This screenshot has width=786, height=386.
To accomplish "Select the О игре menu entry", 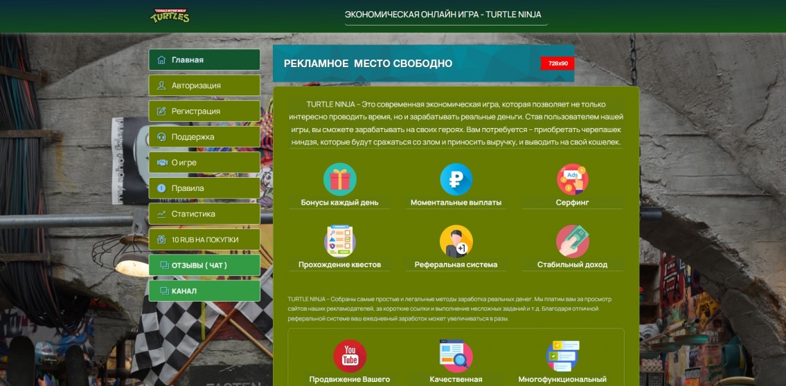I will point(204,162).
